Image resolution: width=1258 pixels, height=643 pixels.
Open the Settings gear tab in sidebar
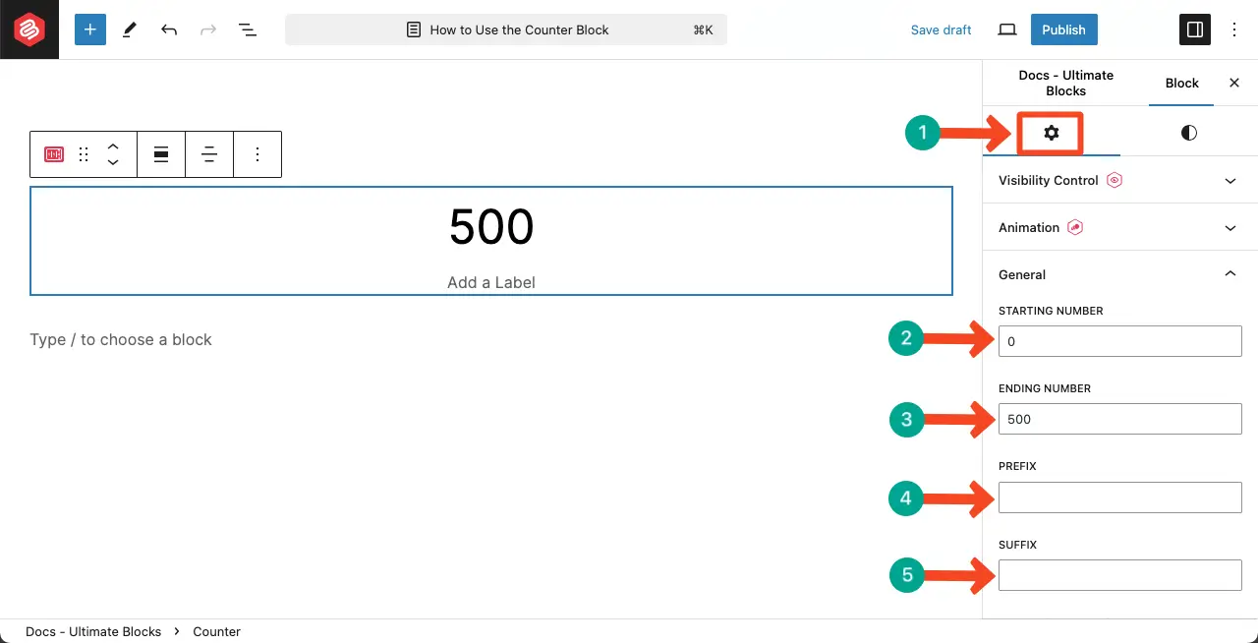pos(1051,132)
